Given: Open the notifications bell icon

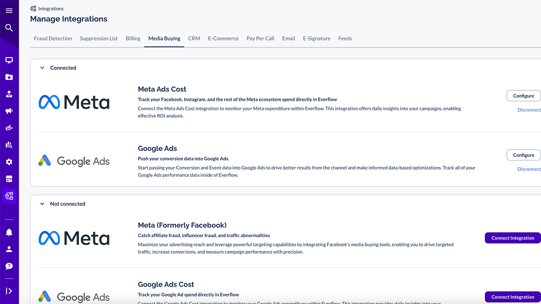Looking at the screenshot, I should pyautogui.click(x=9, y=231).
